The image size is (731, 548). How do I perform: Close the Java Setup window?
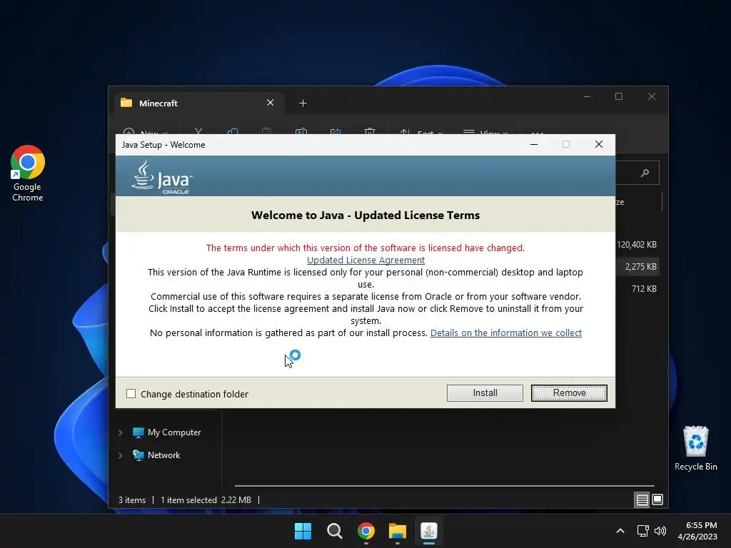click(599, 144)
